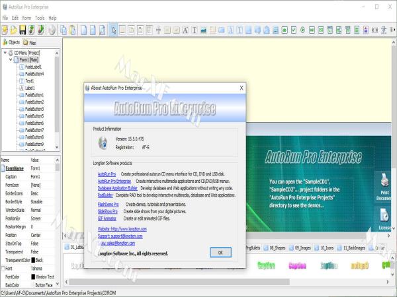Click the TransparentColor Black swatch
The height and width of the screenshot is (297, 397).
coord(33,260)
